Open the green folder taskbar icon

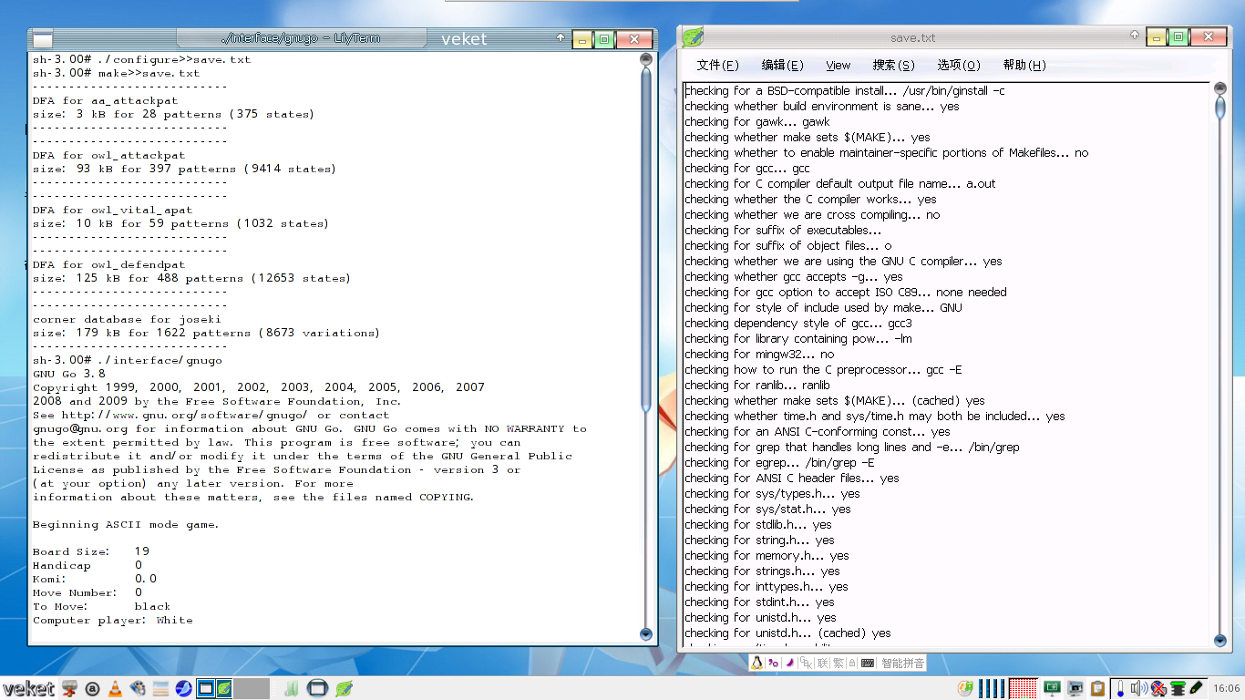[293, 688]
